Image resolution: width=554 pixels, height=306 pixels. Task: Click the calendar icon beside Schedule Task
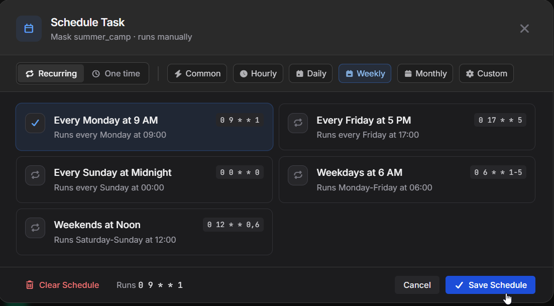click(29, 29)
